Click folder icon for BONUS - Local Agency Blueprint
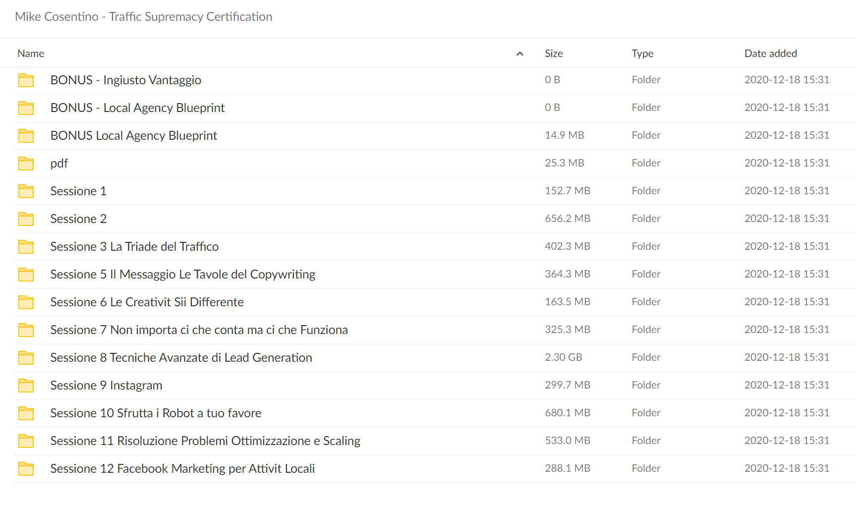This screenshot has width=856, height=505. tap(26, 108)
